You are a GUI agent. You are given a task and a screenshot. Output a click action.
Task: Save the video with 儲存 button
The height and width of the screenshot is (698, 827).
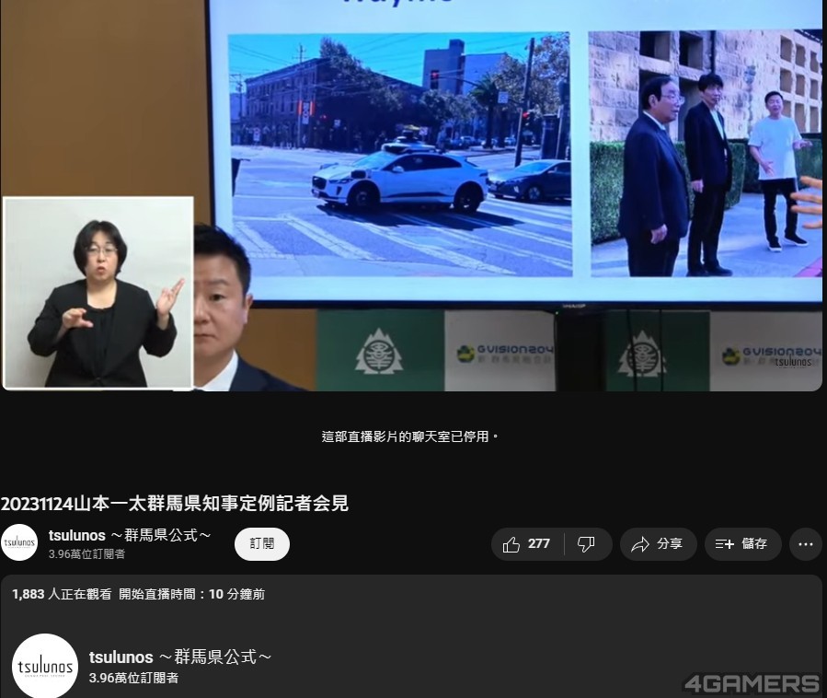[x=742, y=544]
